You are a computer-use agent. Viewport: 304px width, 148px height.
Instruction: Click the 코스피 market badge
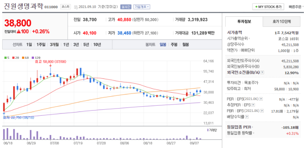(x=65, y=7)
